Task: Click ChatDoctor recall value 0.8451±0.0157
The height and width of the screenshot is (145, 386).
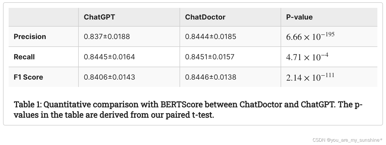Action: tap(210, 57)
